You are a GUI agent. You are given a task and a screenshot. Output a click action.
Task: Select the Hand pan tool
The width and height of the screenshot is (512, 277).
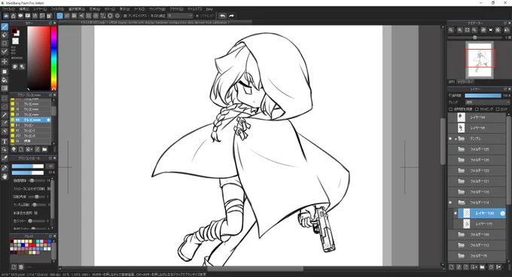coord(5,176)
